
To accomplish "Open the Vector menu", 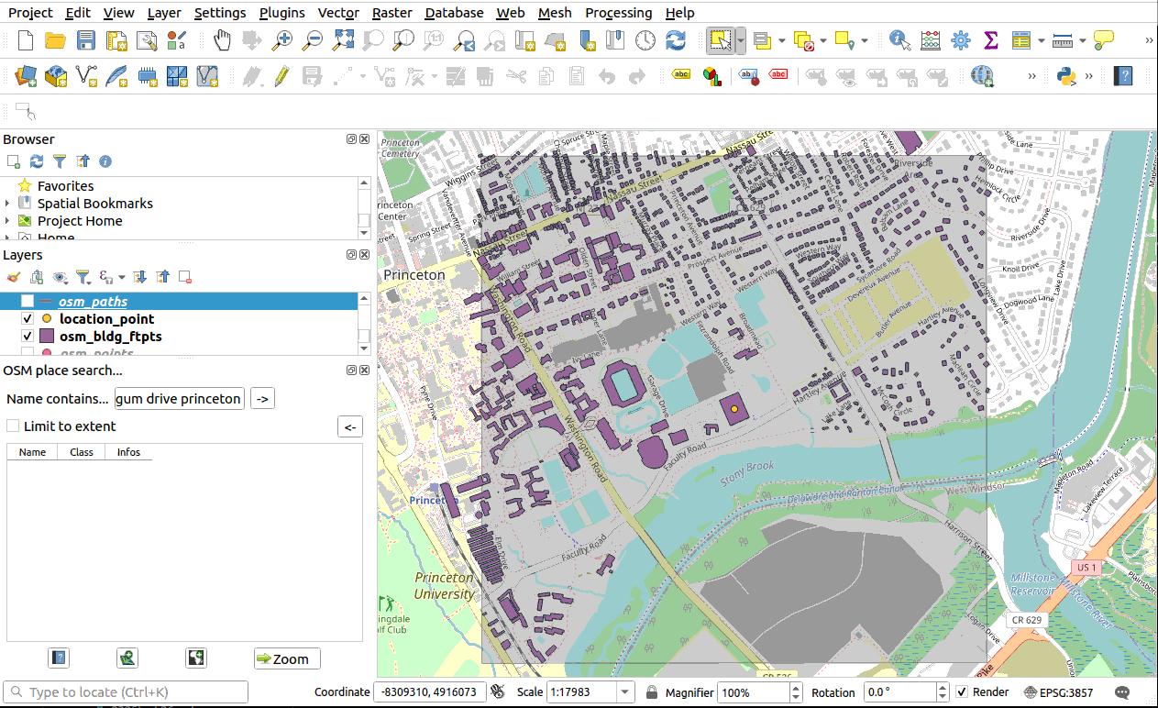I will (338, 13).
